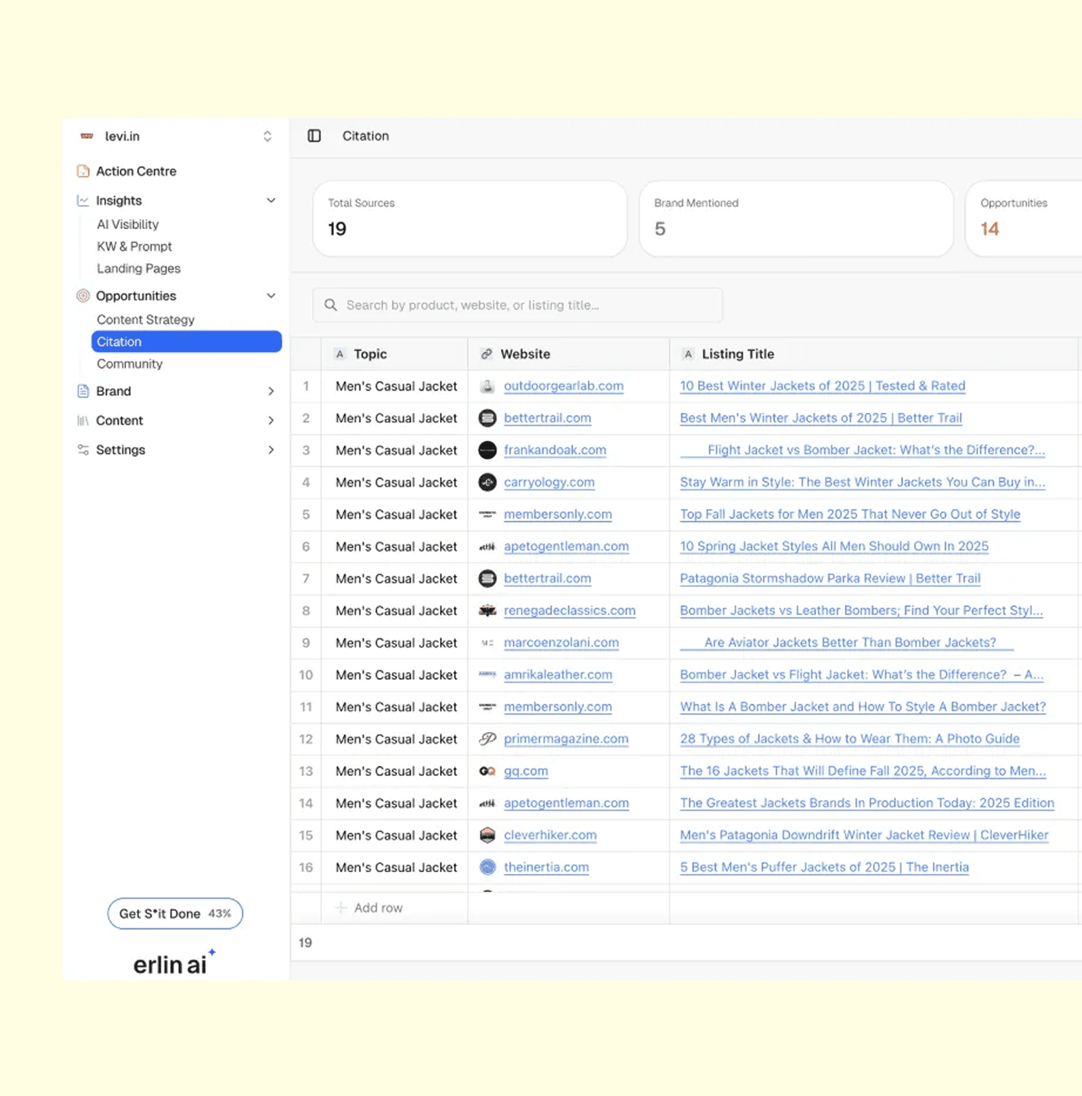
Task: Click the Settings sliders icon
Action: tap(83, 450)
